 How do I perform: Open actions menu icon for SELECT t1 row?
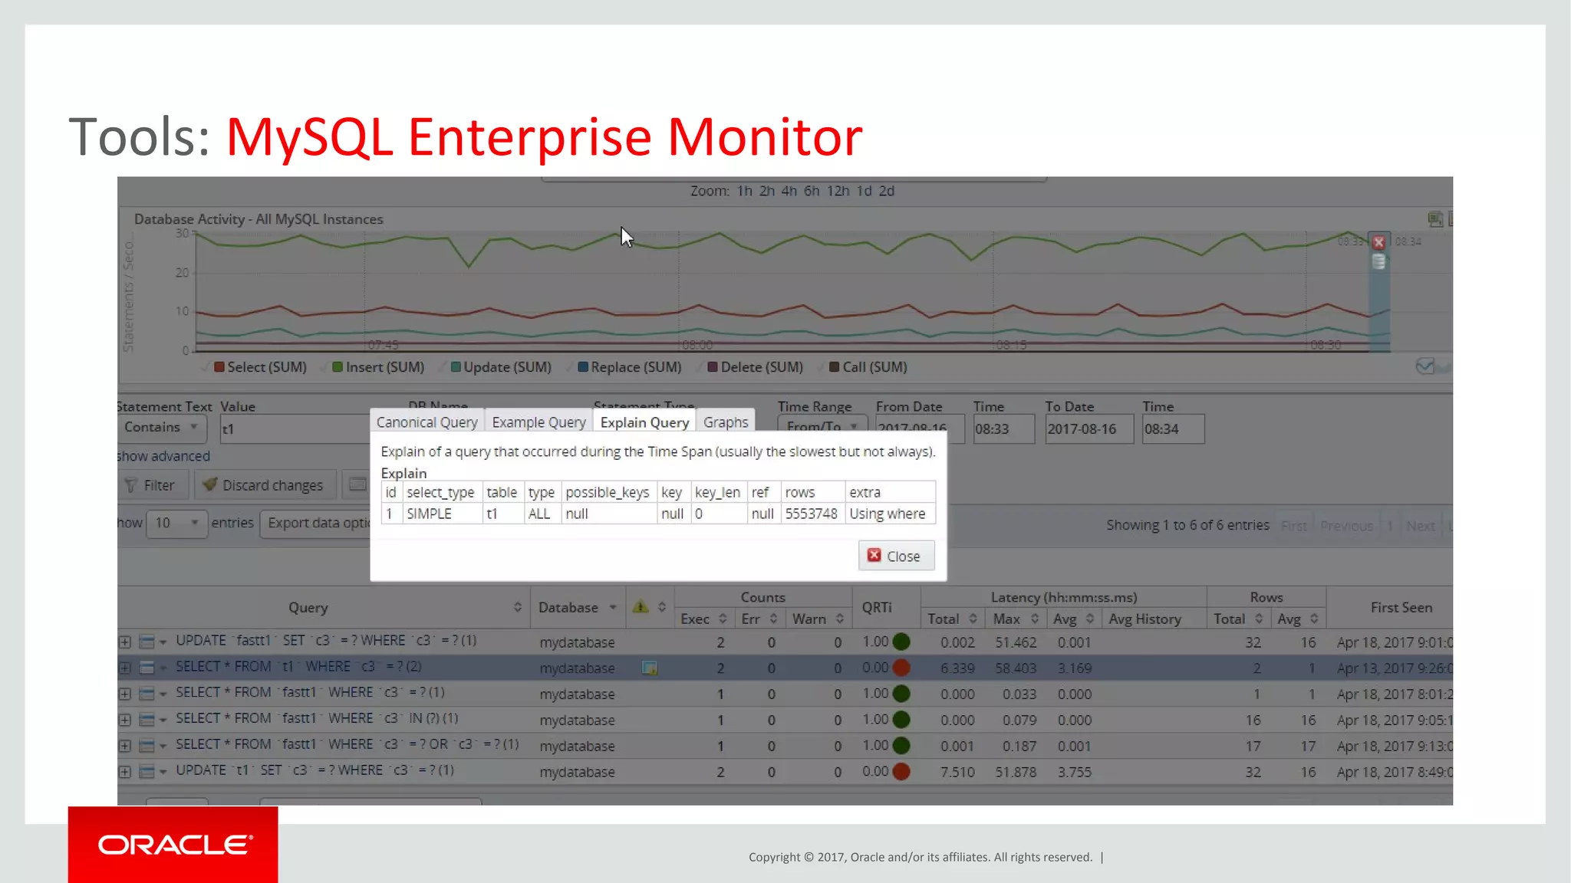152,668
